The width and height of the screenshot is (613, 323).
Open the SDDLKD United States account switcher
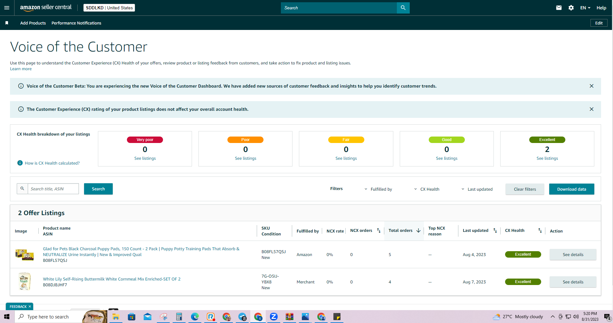click(x=109, y=8)
